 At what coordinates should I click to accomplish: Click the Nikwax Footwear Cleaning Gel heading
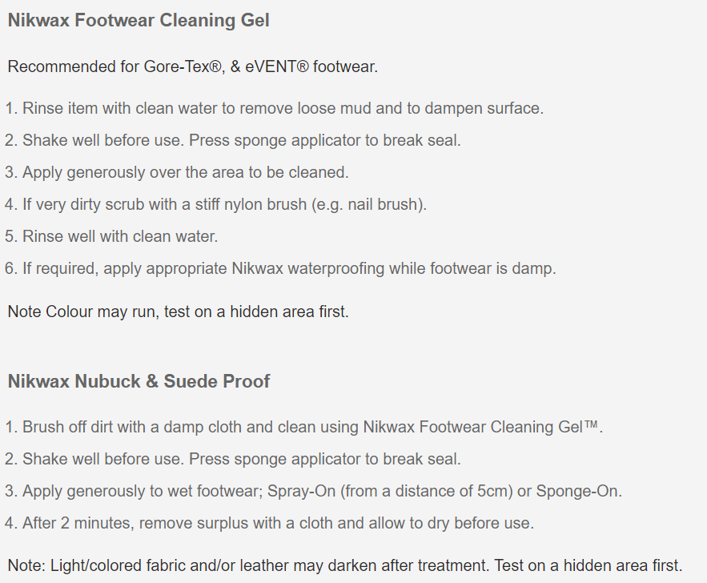(139, 21)
